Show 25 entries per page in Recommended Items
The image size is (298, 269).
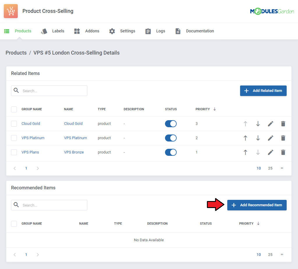coord(270,254)
